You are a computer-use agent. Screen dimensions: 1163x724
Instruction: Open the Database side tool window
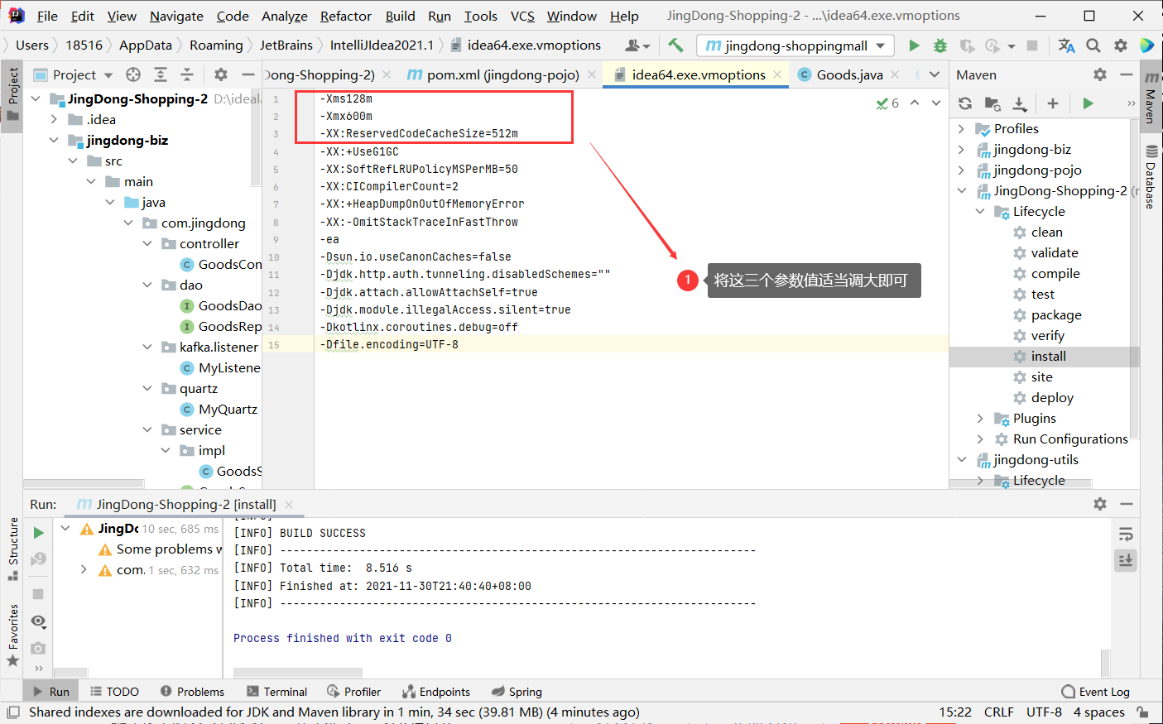1151,176
